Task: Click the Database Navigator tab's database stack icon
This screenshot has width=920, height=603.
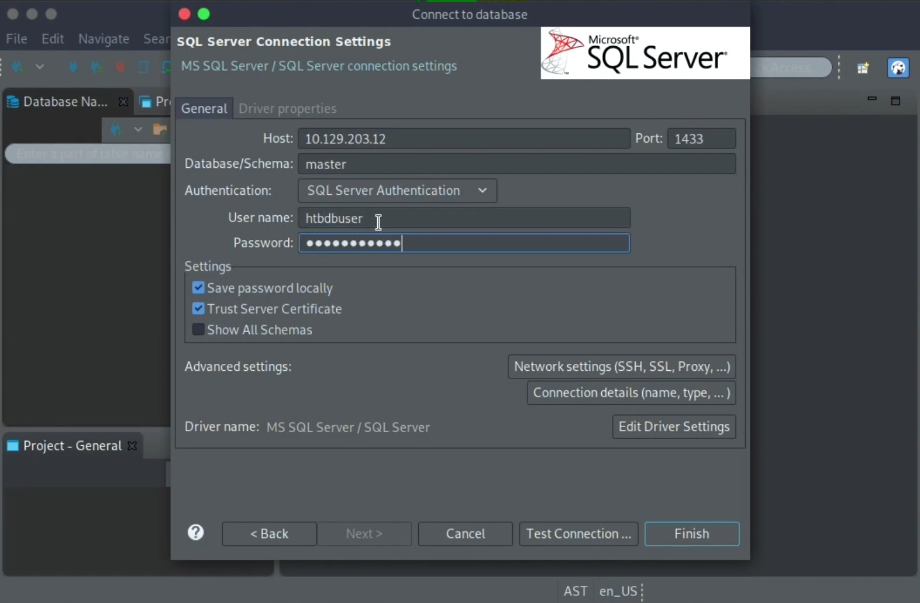Action: (x=13, y=102)
